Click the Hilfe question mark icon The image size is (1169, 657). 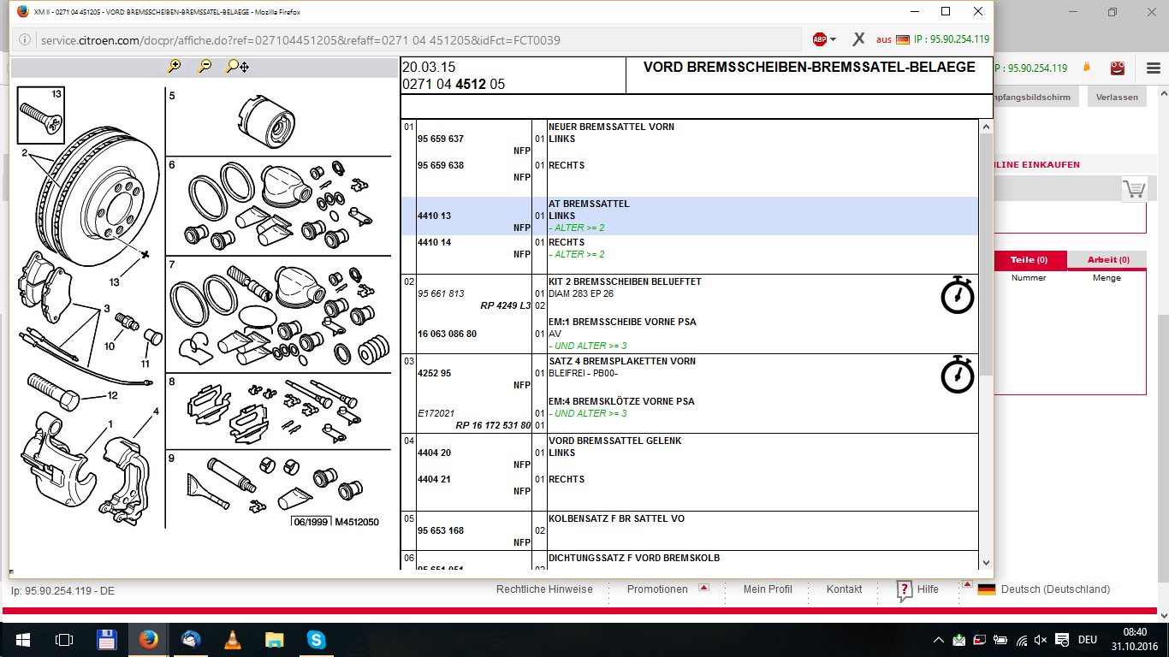pyautogui.click(x=905, y=590)
